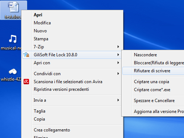
Task: Select the musical-note audio file icon
Action: pos(13,39)
